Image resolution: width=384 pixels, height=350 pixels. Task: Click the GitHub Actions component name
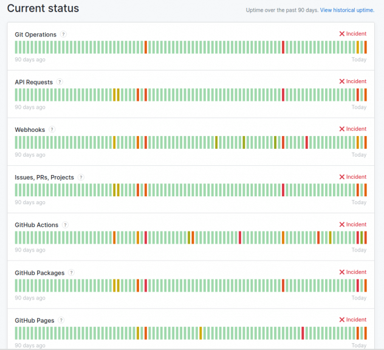pyautogui.click(x=36, y=225)
